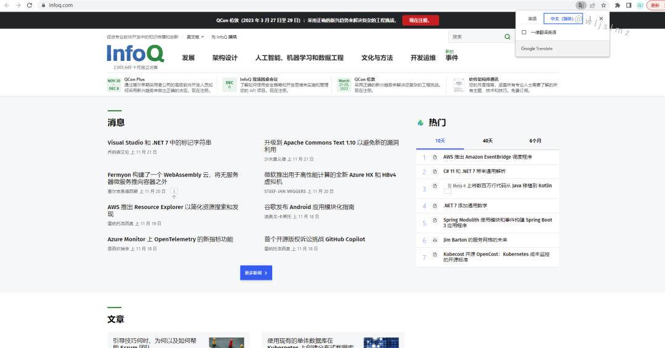Open the Apache Commons Text 1.10 article
Image resolution: width=665 pixels, height=348 pixels.
point(331,146)
